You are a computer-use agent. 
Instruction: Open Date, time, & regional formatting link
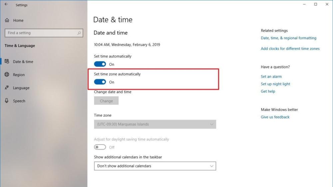coord(288,38)
